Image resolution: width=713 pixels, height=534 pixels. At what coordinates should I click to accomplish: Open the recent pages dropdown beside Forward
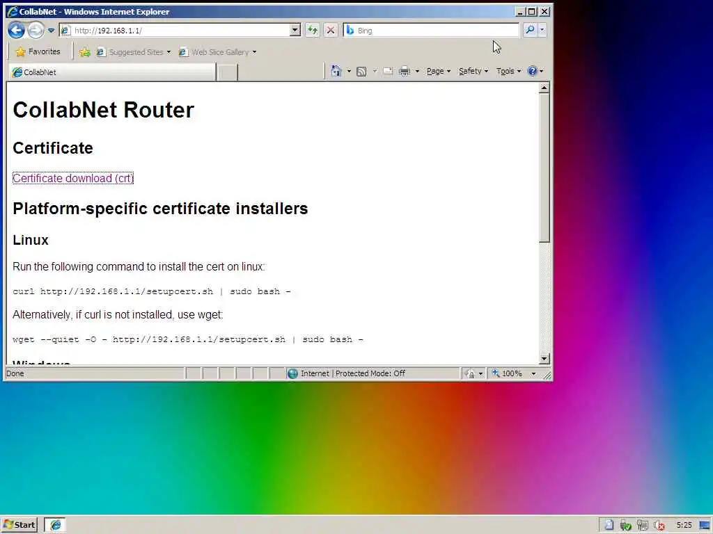click(x=51, y=31)
